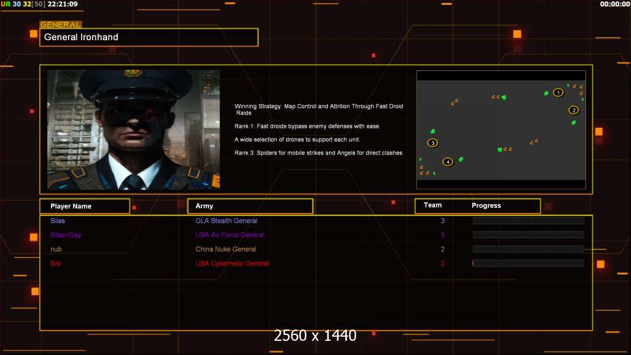Click the loading progress bar for Silas=Gay

pyautogui.click(x=528, y=235)
